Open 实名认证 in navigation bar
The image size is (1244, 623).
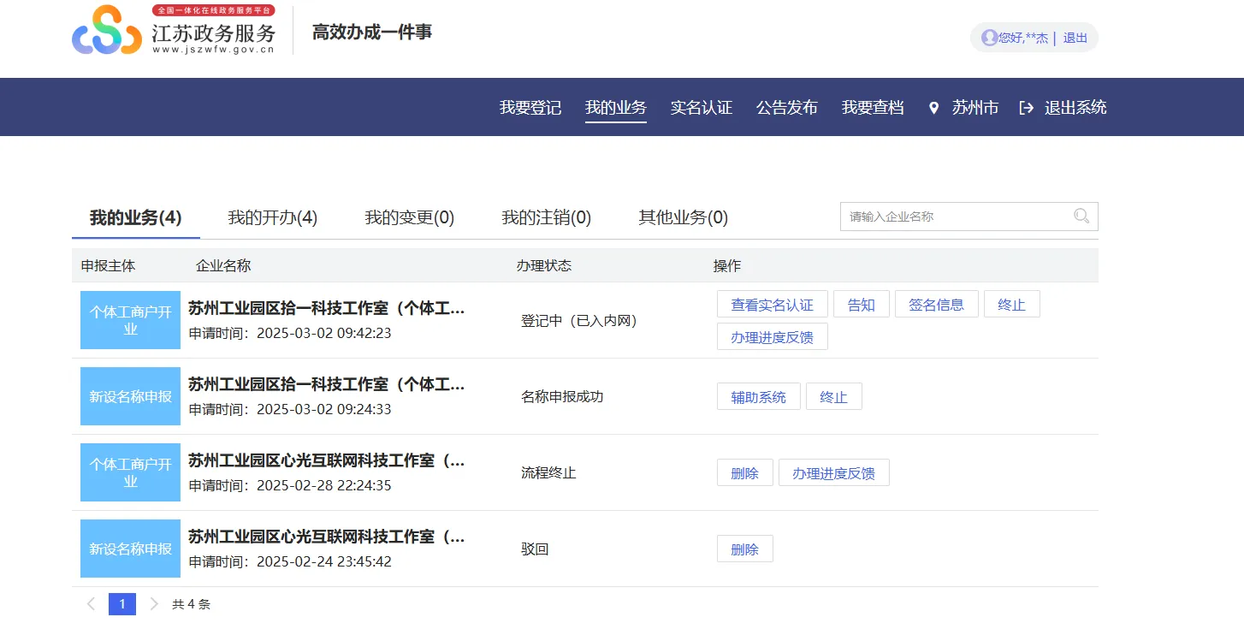(x=702, y=108)
